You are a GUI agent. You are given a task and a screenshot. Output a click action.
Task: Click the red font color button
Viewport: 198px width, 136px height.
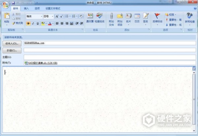[x=50, y=23]
